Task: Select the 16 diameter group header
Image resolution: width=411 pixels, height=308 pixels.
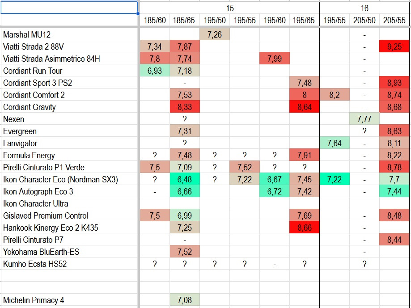Action: pyautogui.click(x=364, y=8)
